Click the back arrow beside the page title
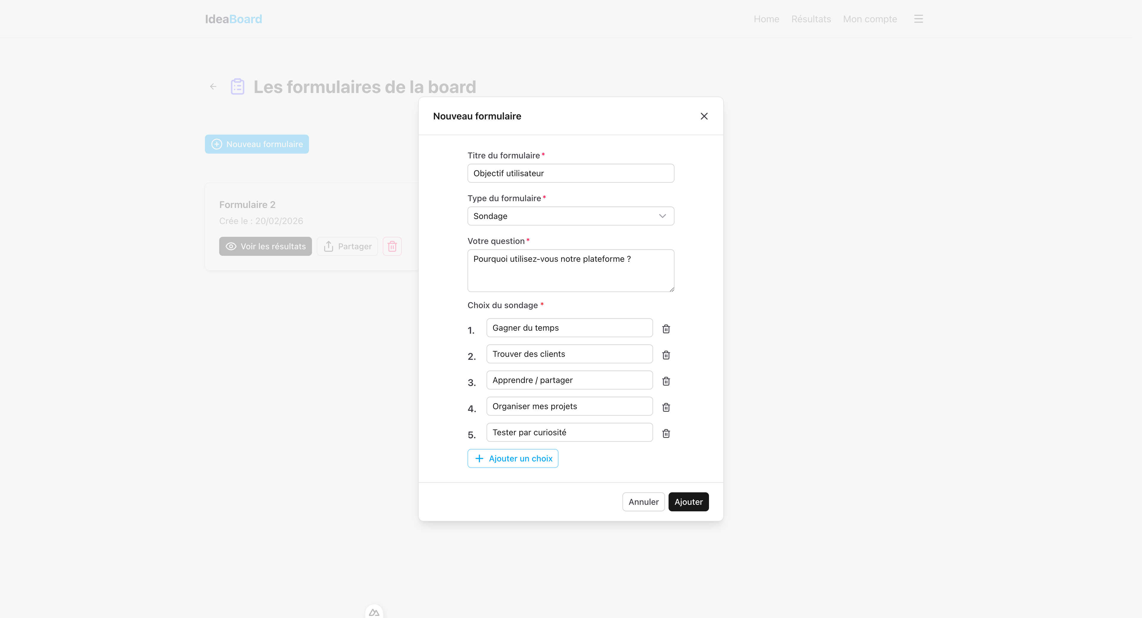The width and height of the screenshot is (1142, 618). 213,87
